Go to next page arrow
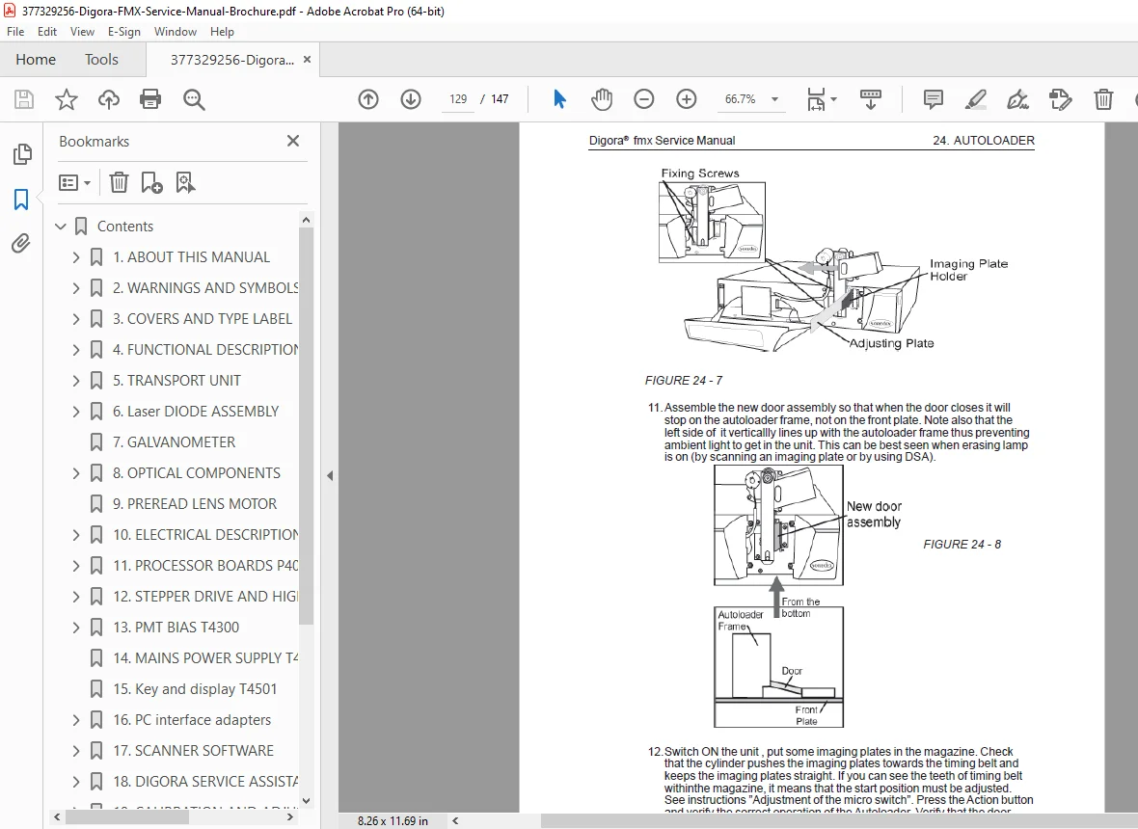Screen dimensions: 1138x829 click(411, 99)
